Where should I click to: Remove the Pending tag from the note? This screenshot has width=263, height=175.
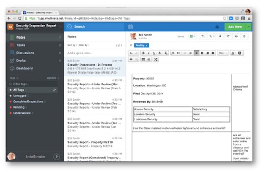[x=147, y=46]
